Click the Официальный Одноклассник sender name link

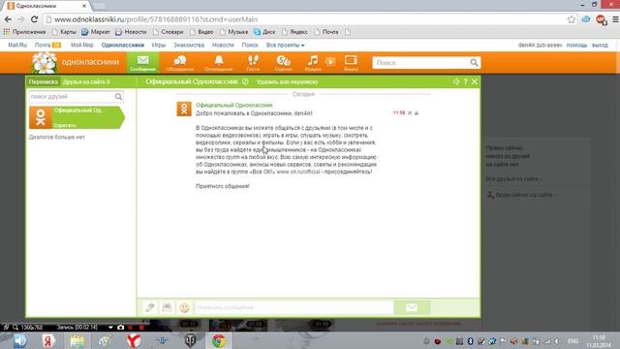point(234,106)
